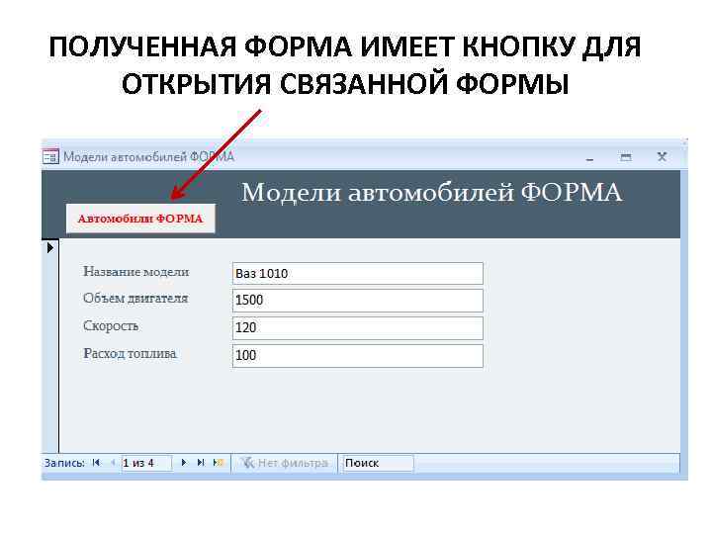This screenshot has width=712, height=534.
Task: Click the Расход топлива field with 100
Action: pyautogui.click(x=358, y=356)
